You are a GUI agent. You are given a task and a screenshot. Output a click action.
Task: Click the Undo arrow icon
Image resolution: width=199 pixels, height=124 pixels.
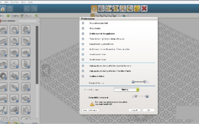click(27, 9)
